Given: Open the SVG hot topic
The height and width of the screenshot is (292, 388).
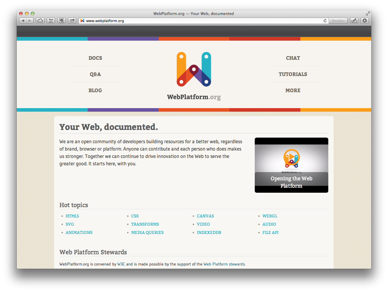Looking at the screenshot, I should 70,224.
